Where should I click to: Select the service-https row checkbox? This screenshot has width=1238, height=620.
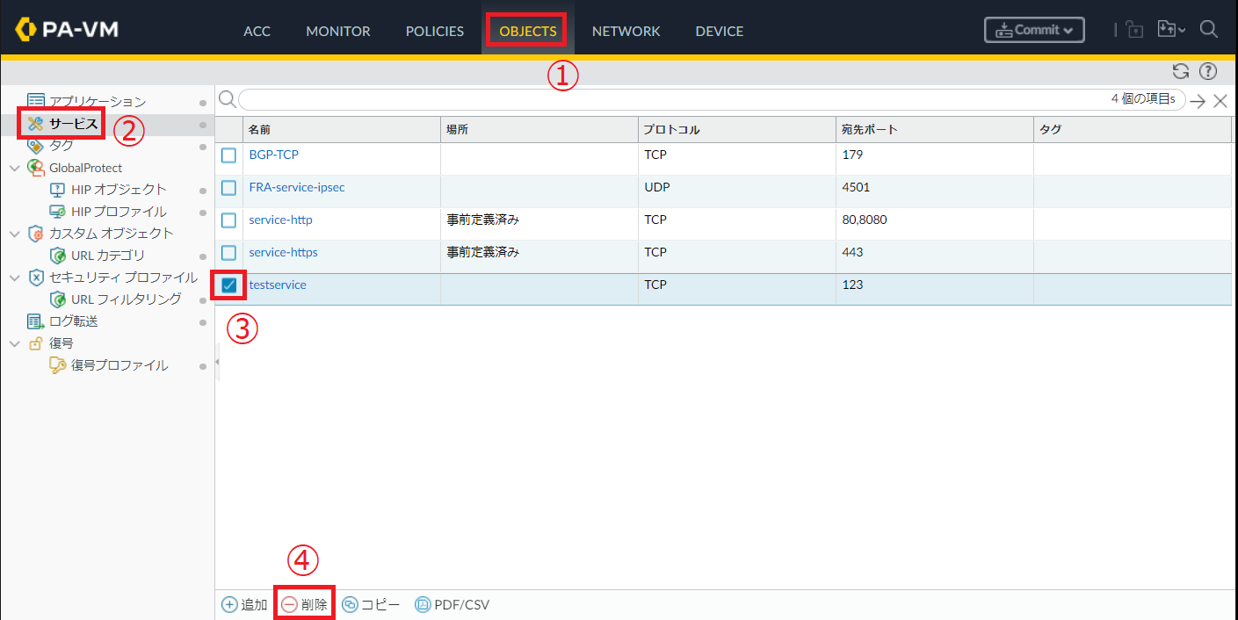pos(228,253)
